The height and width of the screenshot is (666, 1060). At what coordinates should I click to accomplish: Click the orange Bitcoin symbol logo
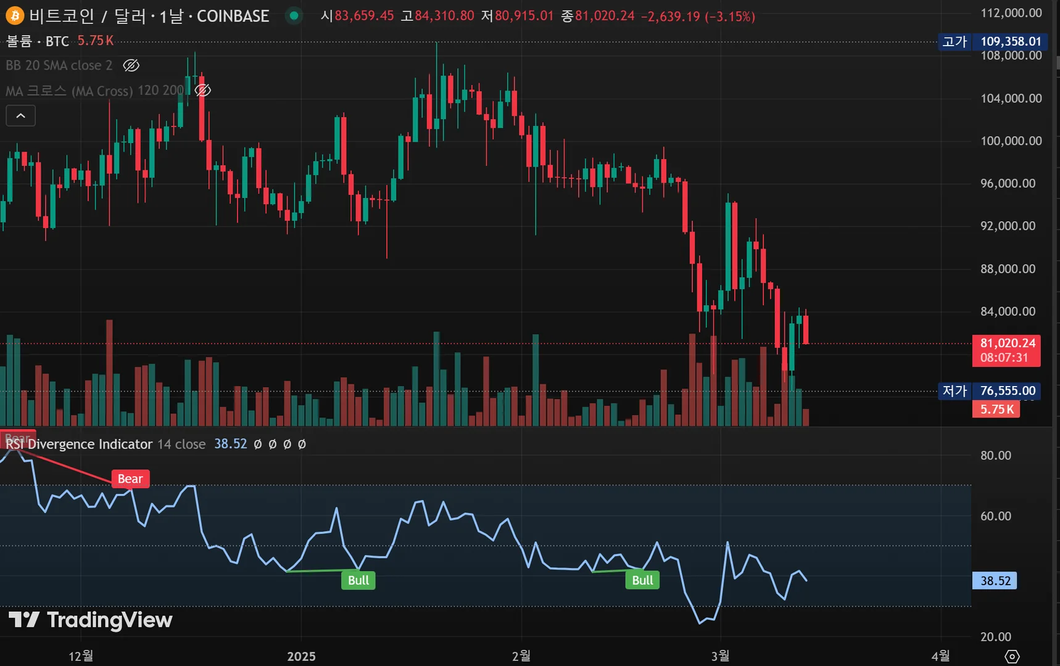(x=14, y=15)
